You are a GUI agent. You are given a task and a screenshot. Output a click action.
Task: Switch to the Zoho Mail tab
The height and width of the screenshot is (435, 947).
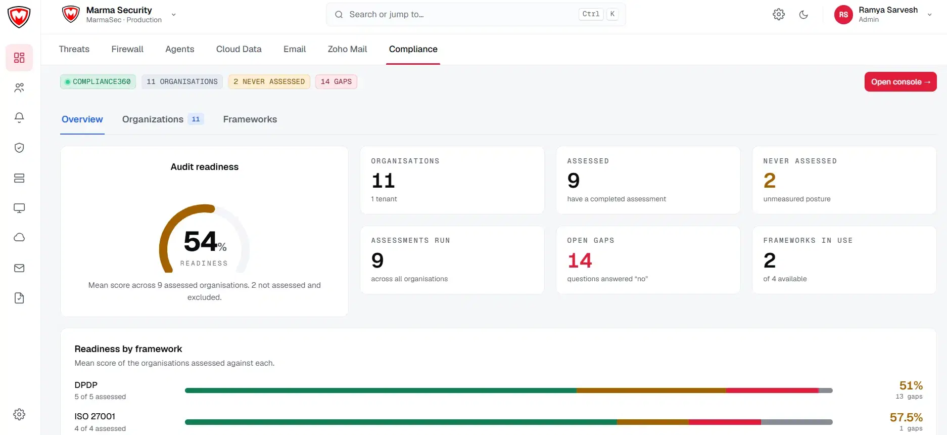tap(347, 49)
